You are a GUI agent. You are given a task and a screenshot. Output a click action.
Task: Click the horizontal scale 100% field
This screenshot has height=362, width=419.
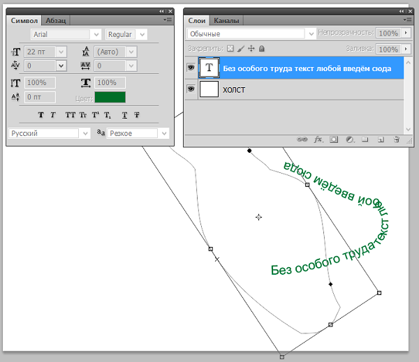click(110, 83)
